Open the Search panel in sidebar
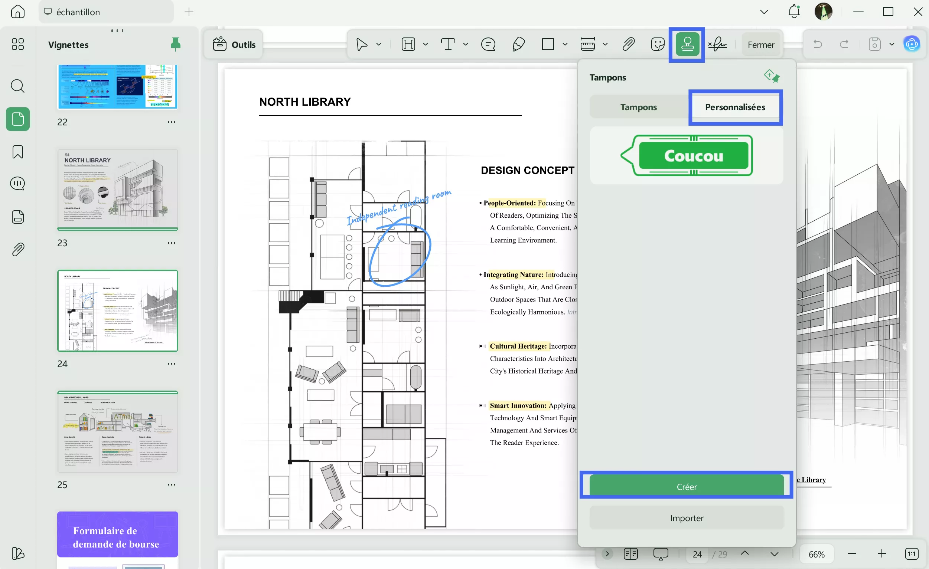Screen dimensions: 929x569 tap(18, 86)
